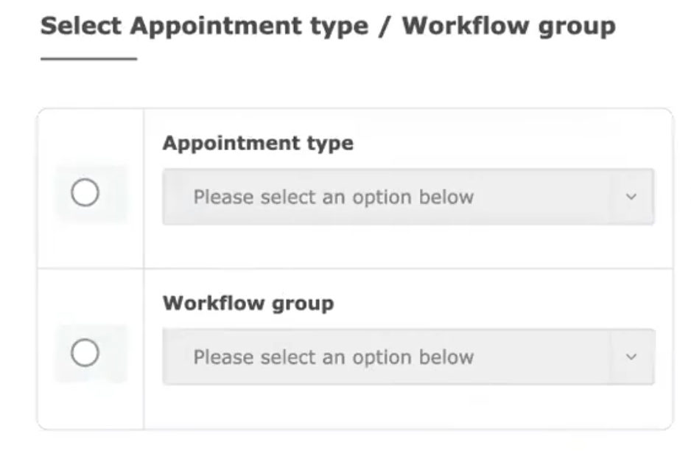Click the bold 'Appointment type' field label

click(x=258, y=143)
